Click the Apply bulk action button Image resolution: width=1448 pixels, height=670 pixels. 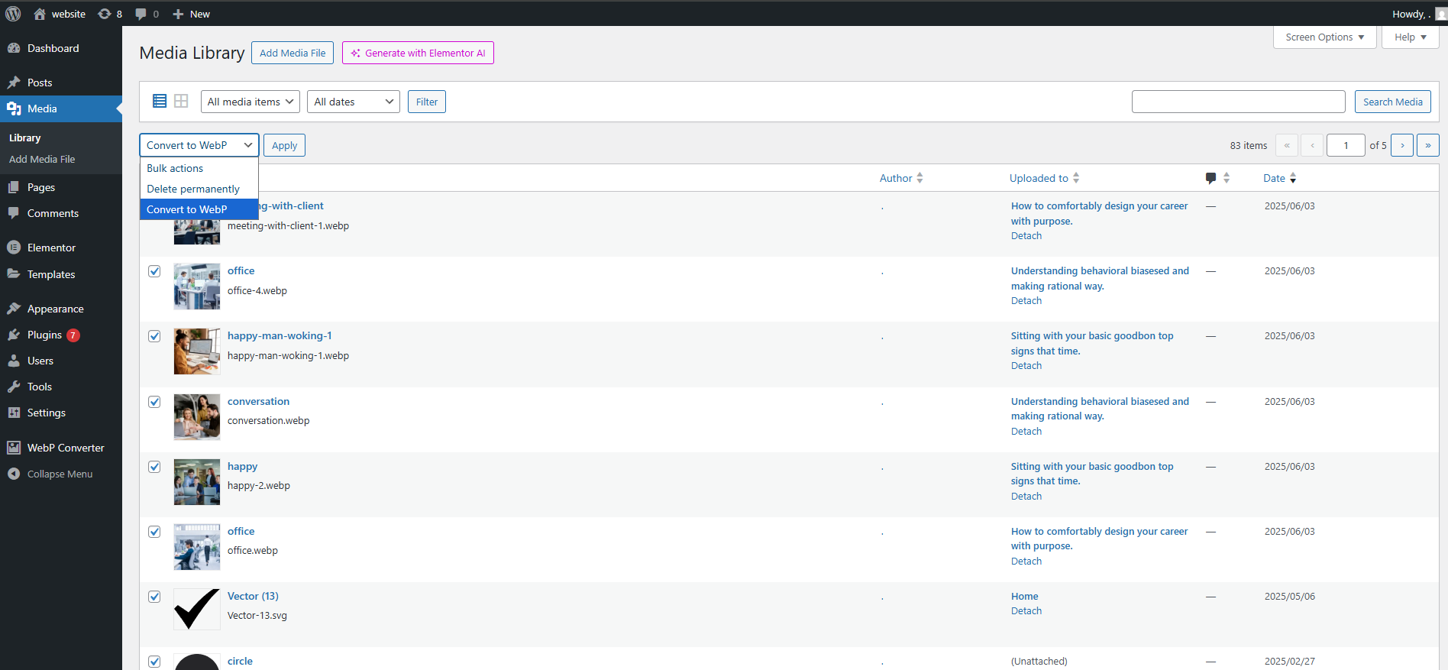pyautogui.click(x=284, y=145)
